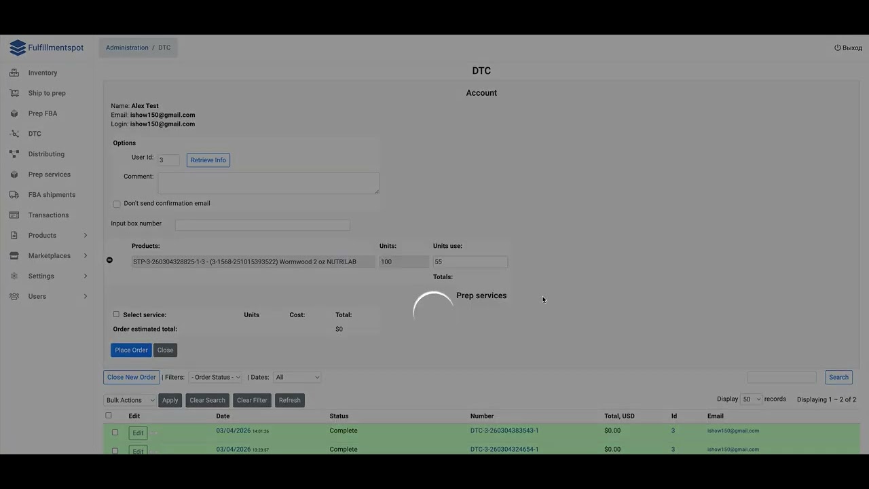The width and height of the screenshot is (869, 489).
Task: Expand the Settings submenu chevron
Action: coord(86,276)
